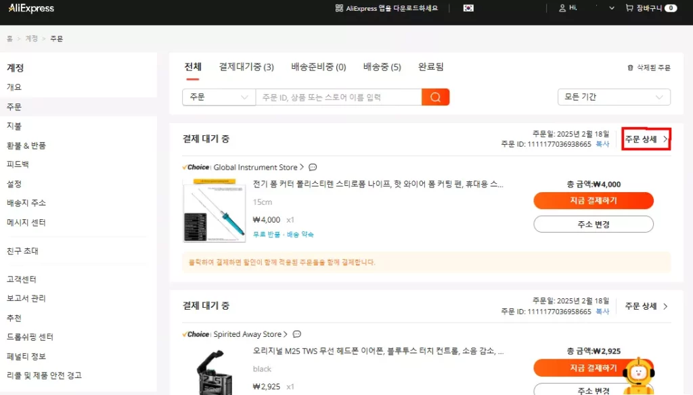The width and height of the screenshot is (693, 395).
Task: Click the AliExpress logo
Action: (x=30, y=8)
